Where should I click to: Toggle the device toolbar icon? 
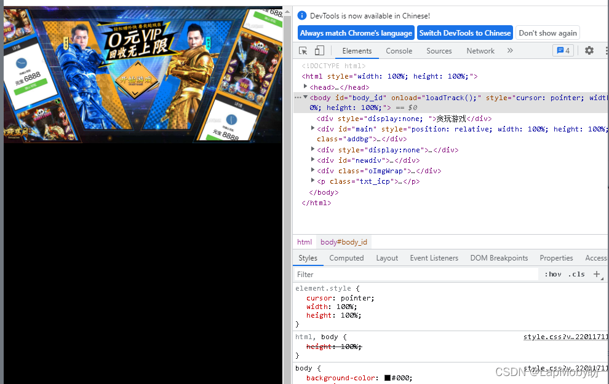[319, 51]
